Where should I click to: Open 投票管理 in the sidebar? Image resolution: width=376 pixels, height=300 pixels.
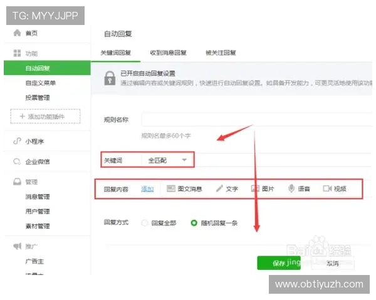tap(38, 97)
